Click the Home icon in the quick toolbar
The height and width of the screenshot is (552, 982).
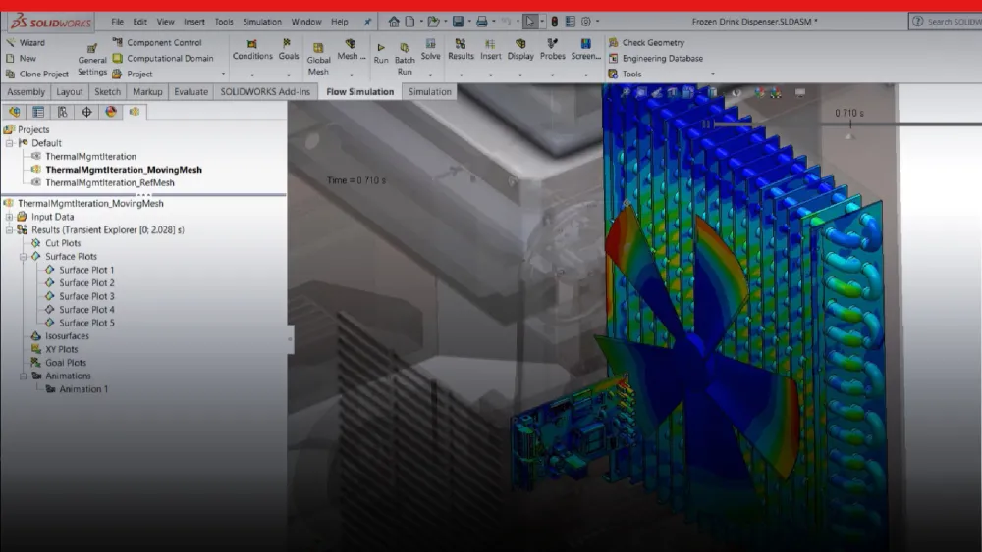394,22
